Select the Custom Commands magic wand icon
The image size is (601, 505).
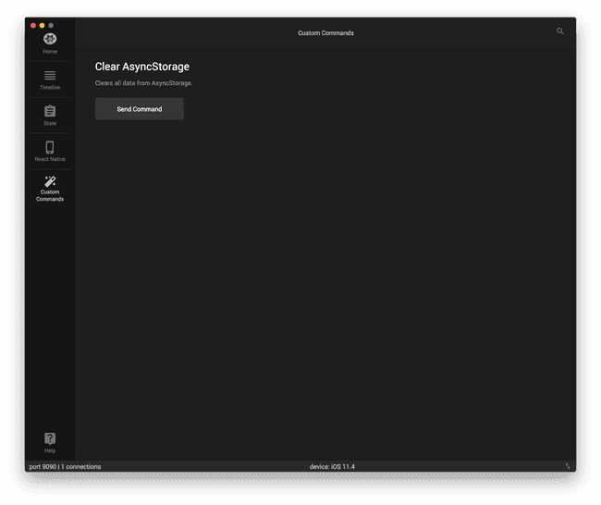50,181
